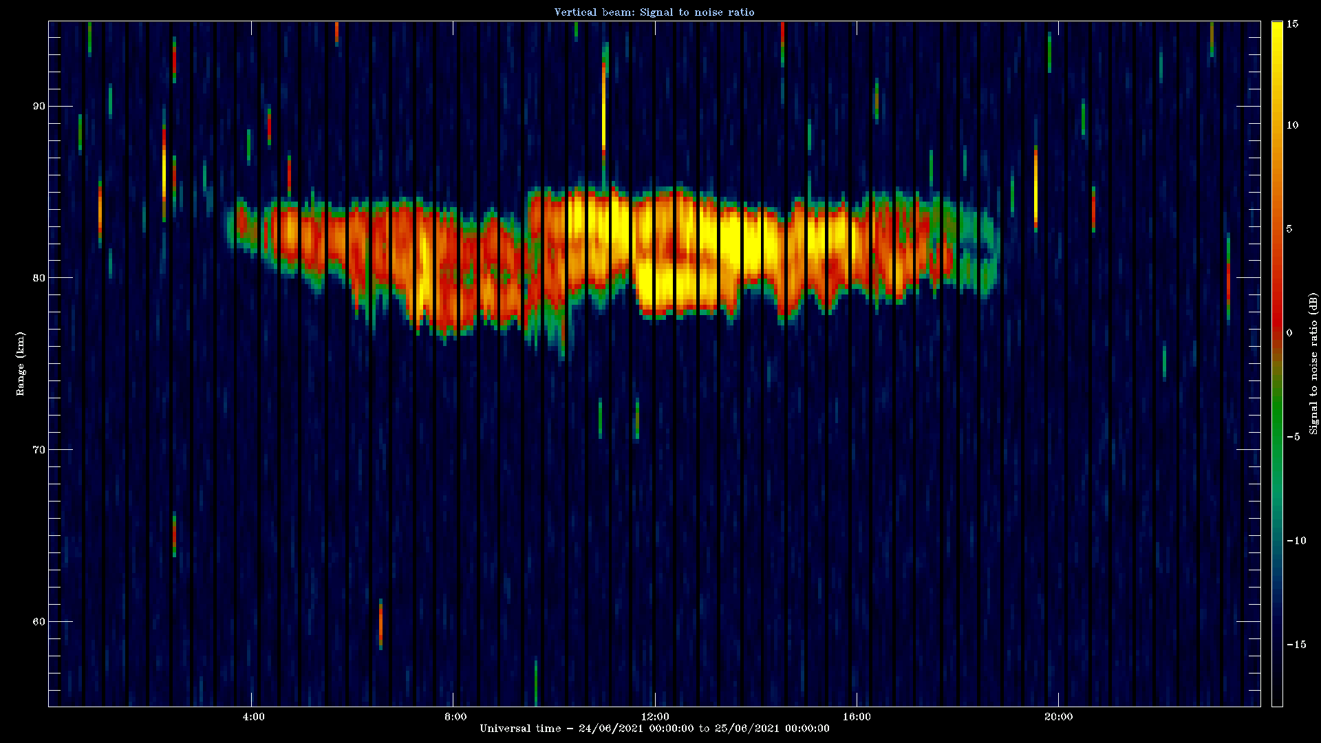
Task: Click the colorbar value -10
Action: pyautogui.click(x=1296, y=541)
